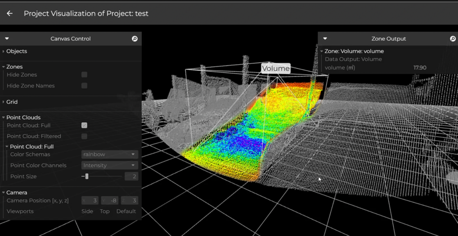Image resolution: width=458 pixels, height=236 pixels.
Task: Open the Point Color Channels dropdown
Action: [x=110, y=166]
